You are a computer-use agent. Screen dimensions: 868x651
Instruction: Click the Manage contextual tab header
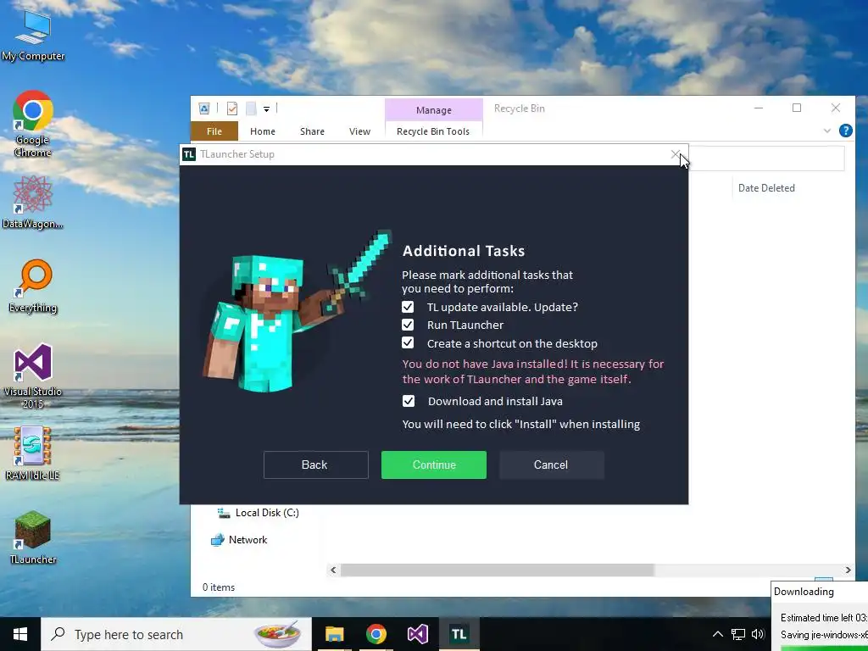click(434, 110)
